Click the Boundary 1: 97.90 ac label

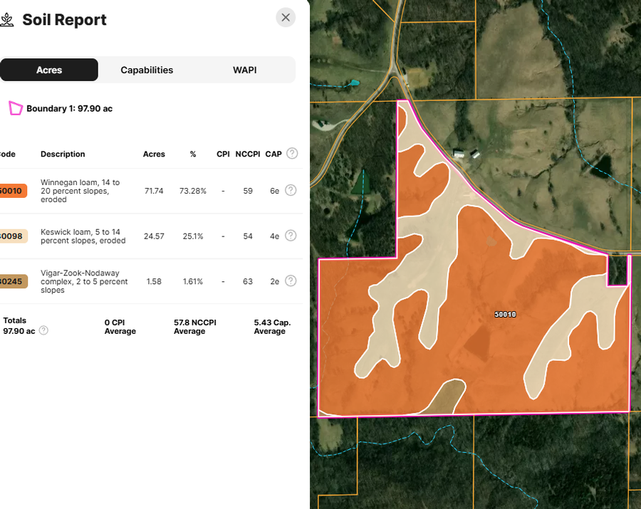(70, 109)
